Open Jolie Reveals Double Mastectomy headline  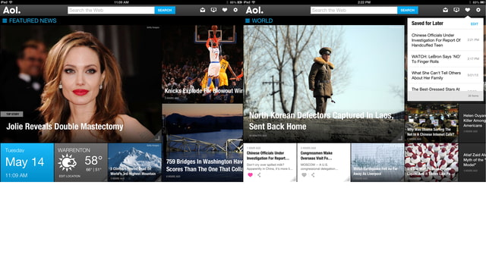tap(65, 127)
